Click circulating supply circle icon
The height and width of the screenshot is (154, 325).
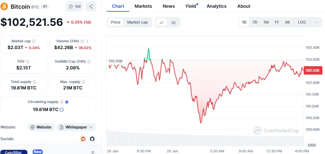coord(62,109)
